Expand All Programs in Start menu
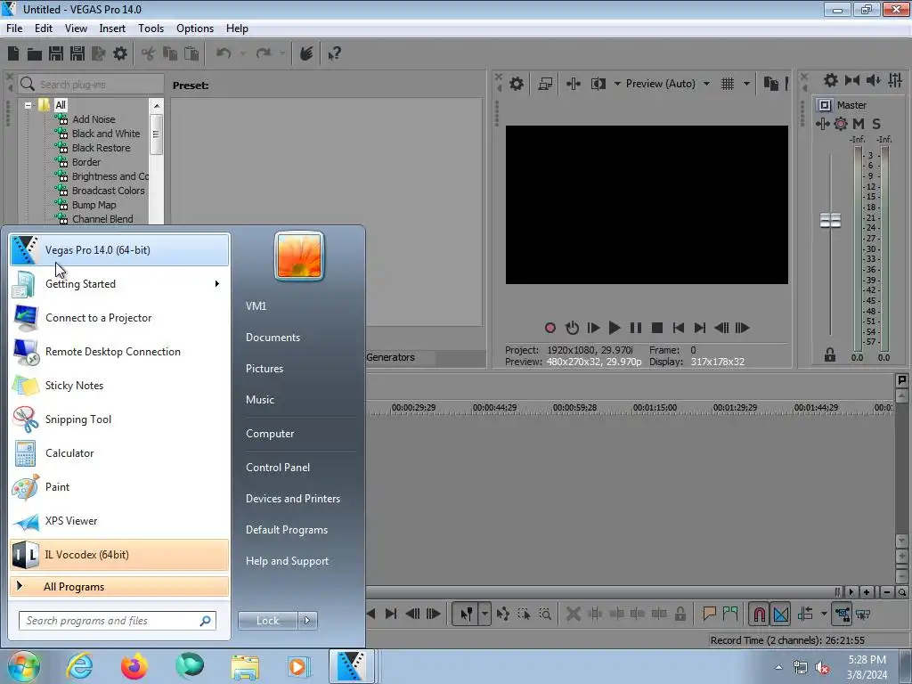 click(119, 587)
